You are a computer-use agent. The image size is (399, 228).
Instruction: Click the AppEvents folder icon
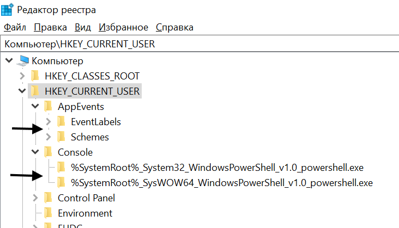(x=49, y=107)
